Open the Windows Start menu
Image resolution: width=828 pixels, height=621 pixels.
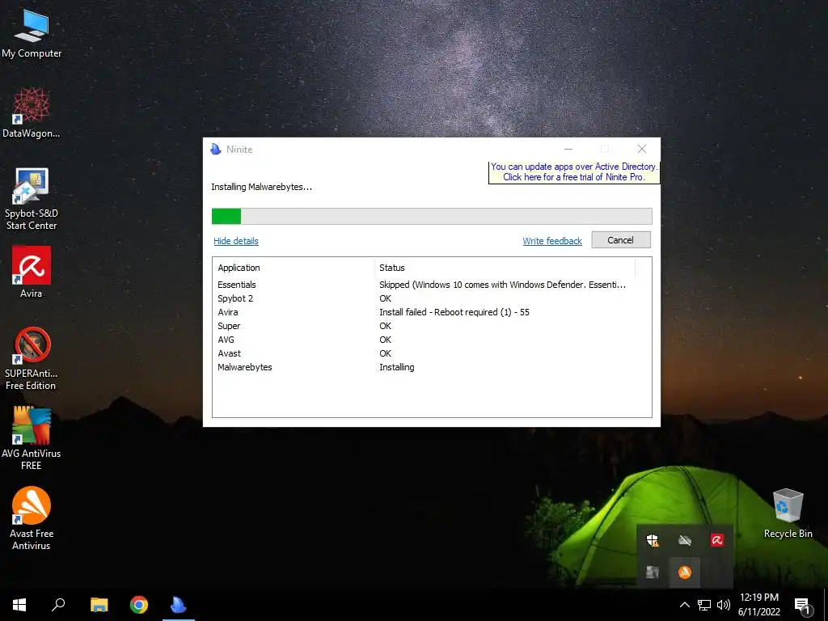point(19,605)
